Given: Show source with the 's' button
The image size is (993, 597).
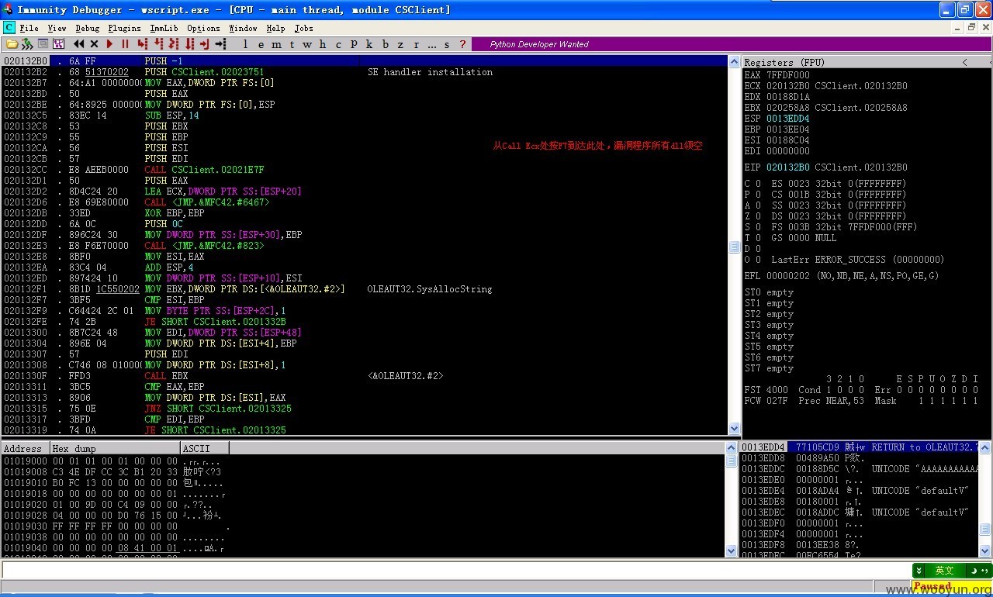Looking at the screenshot, I should coord(447,44).
